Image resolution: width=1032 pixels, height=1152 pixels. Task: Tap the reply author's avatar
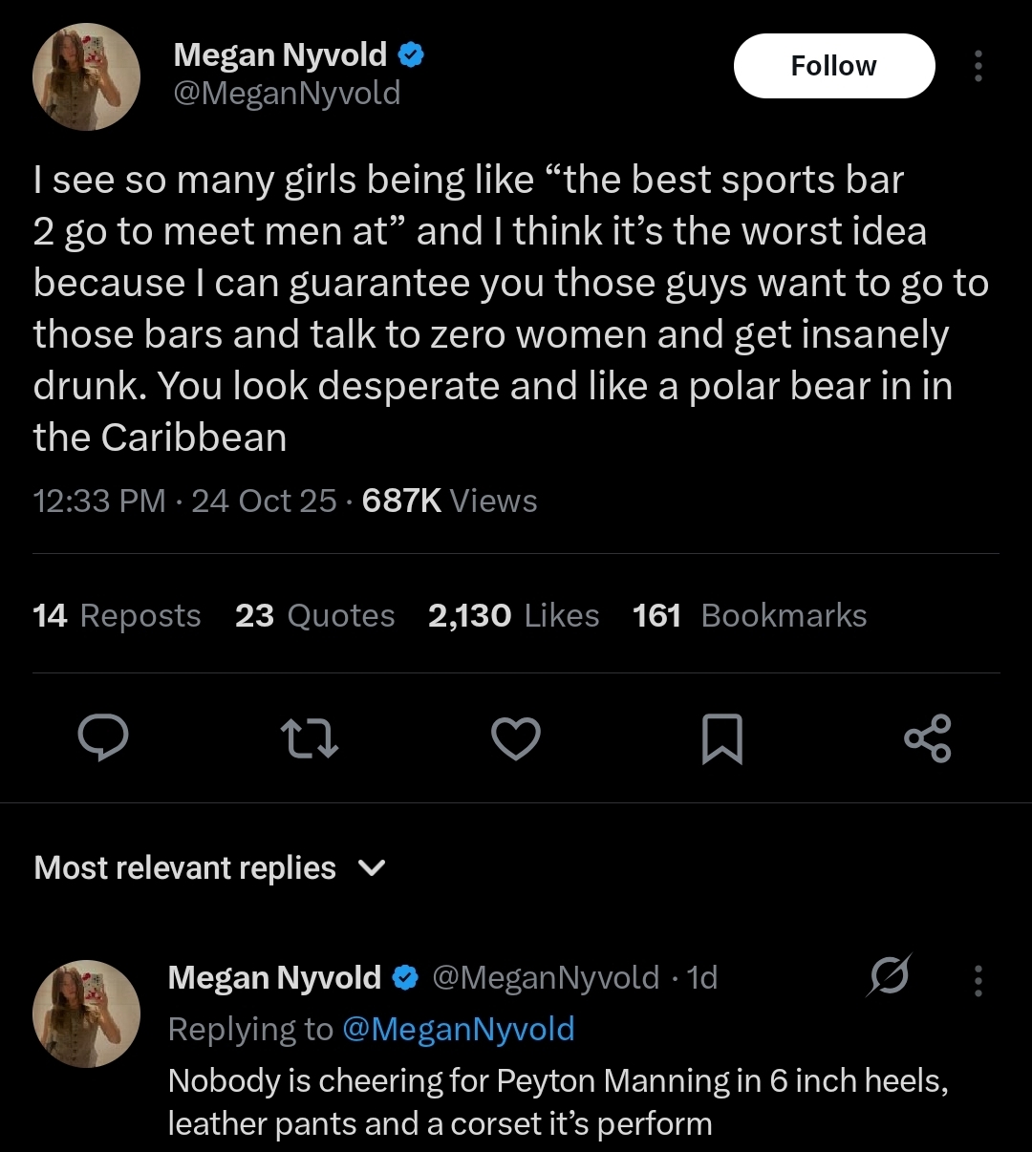87,1013
